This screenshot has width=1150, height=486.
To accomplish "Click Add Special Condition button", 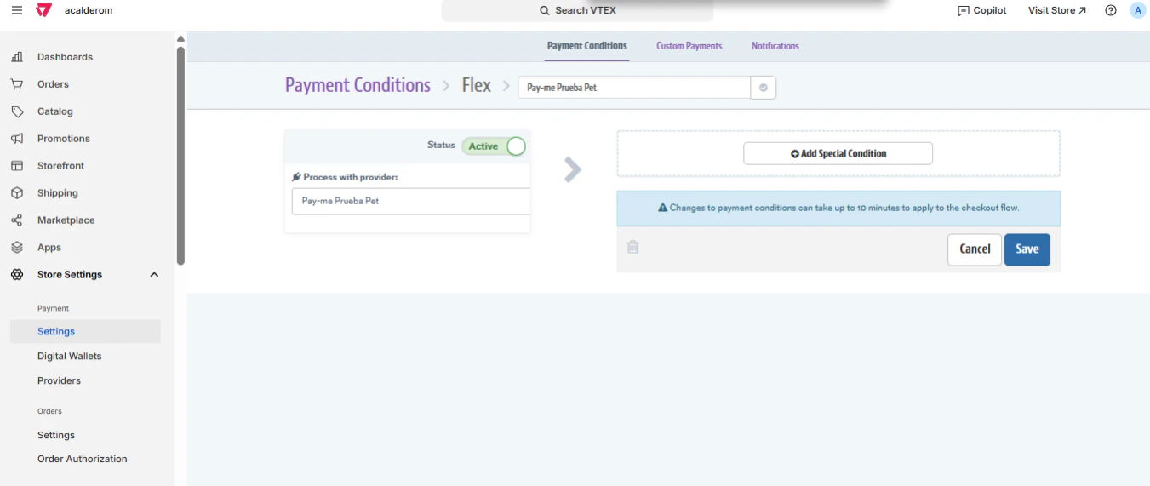I will click(838, 153).
